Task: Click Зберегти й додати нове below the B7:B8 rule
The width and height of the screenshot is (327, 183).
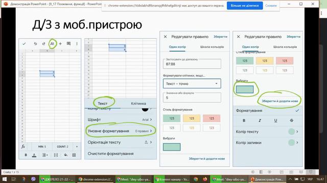Action: pyautogui.click(x=206, y=159)
